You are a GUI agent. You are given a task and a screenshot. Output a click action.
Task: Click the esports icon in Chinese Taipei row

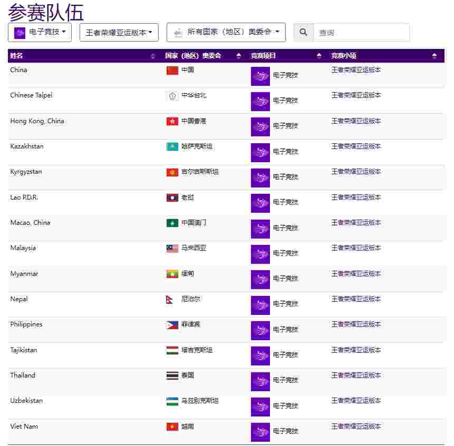pos(260,102)
